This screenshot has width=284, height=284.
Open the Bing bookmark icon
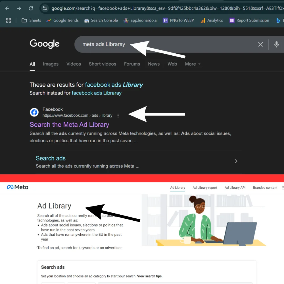[x=278, y=20]
